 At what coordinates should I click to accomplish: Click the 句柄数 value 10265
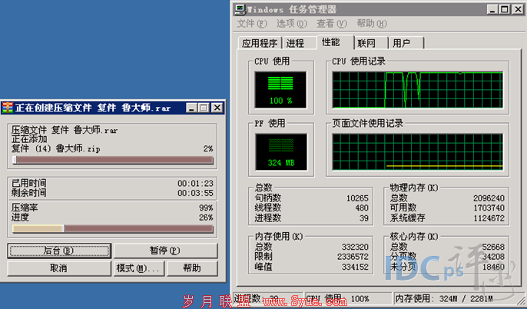tap(358, 198)
